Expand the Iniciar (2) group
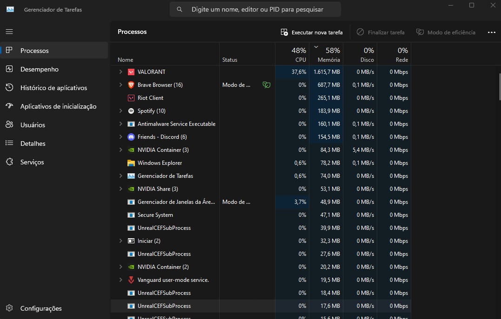The height and width of the screenshot is (319, 501). 121,241
